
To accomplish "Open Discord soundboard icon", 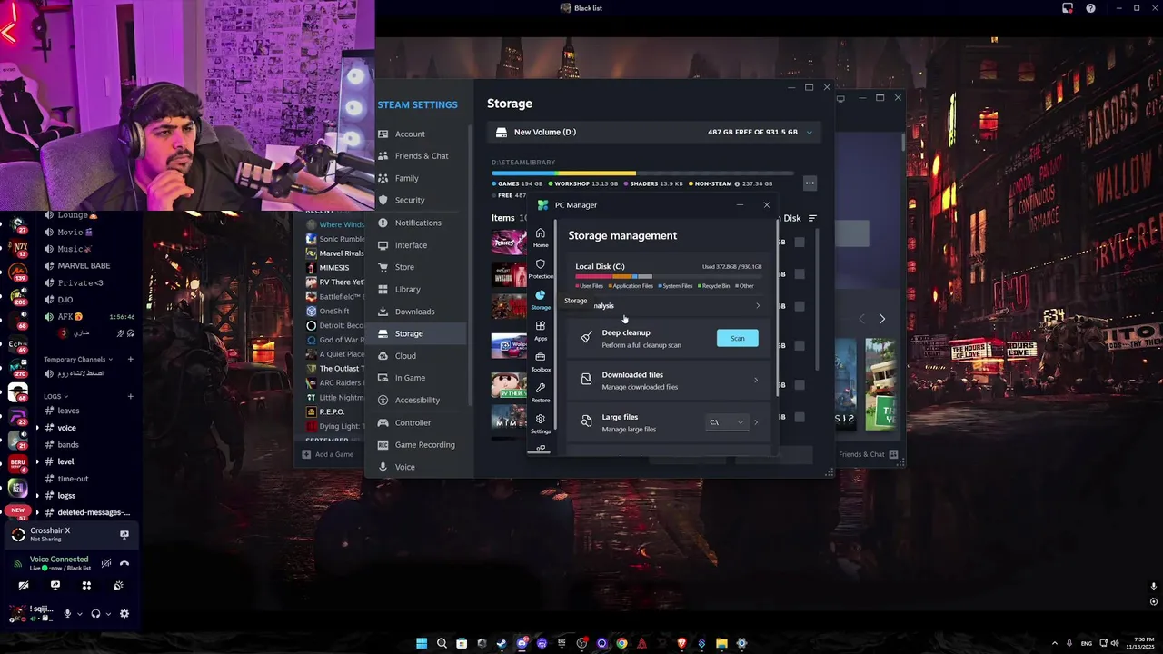I will click(x=118, y=586).
